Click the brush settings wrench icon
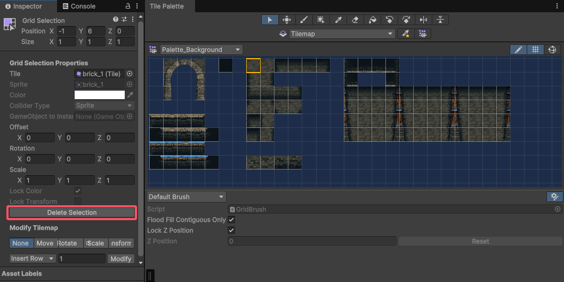Viewport: 564px width, 282px height. click(x=554, y=197)
